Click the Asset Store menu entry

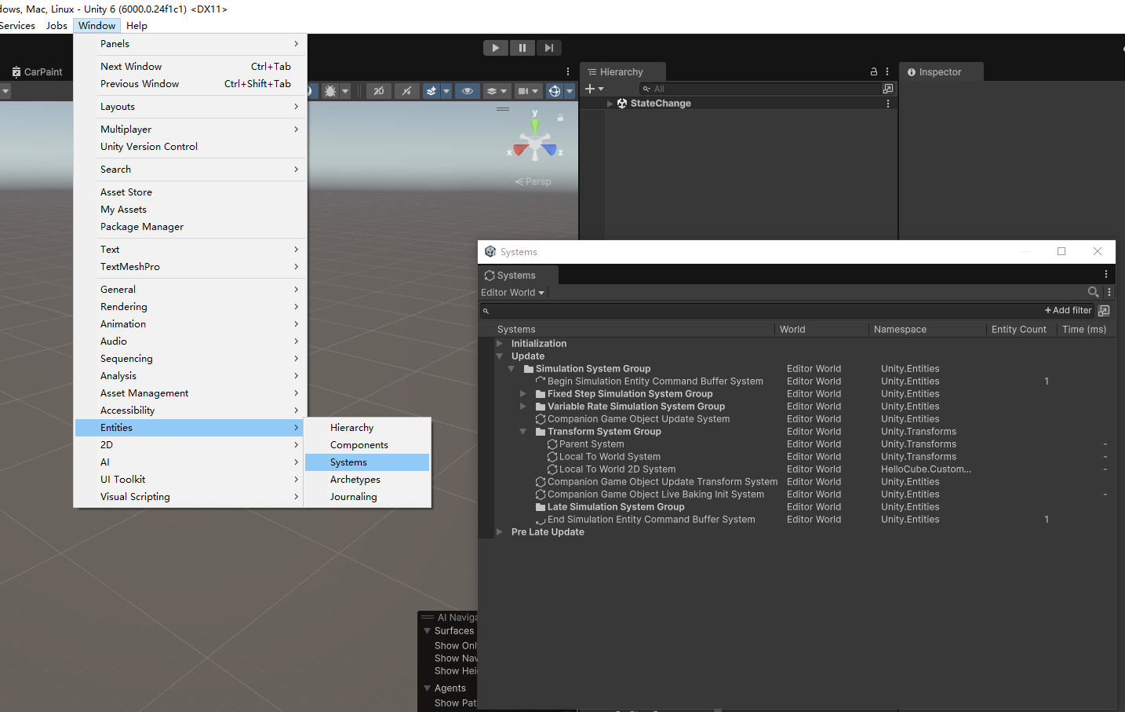tap(190, 192)
